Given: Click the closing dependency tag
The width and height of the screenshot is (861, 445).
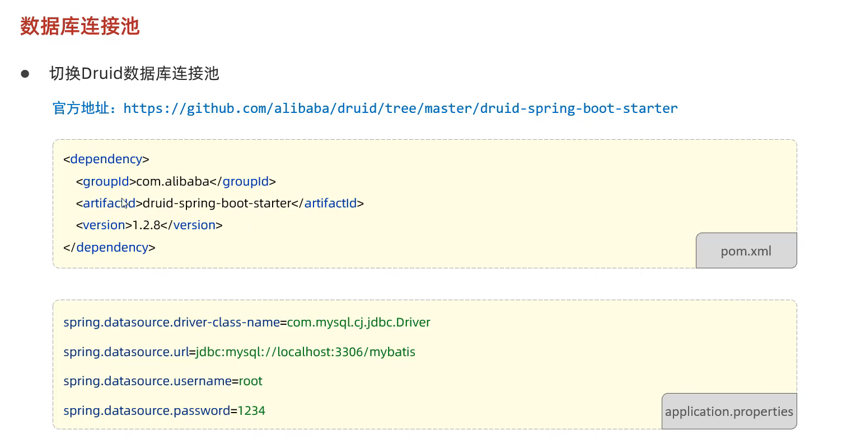Looking at the screenshot, I should point(110,248).
